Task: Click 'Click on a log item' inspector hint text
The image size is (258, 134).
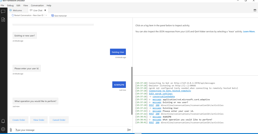Action: pos(163,25)
